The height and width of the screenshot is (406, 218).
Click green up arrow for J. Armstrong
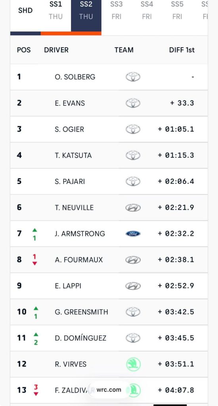[x=35, y=230]
